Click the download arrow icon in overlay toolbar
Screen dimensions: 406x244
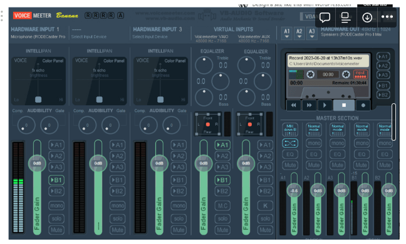tap(367, 18)
